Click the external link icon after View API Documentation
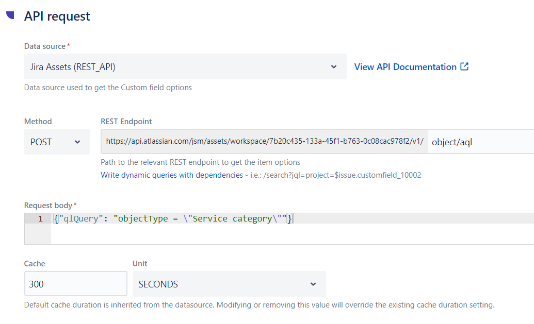 click(x=464, y=66)
